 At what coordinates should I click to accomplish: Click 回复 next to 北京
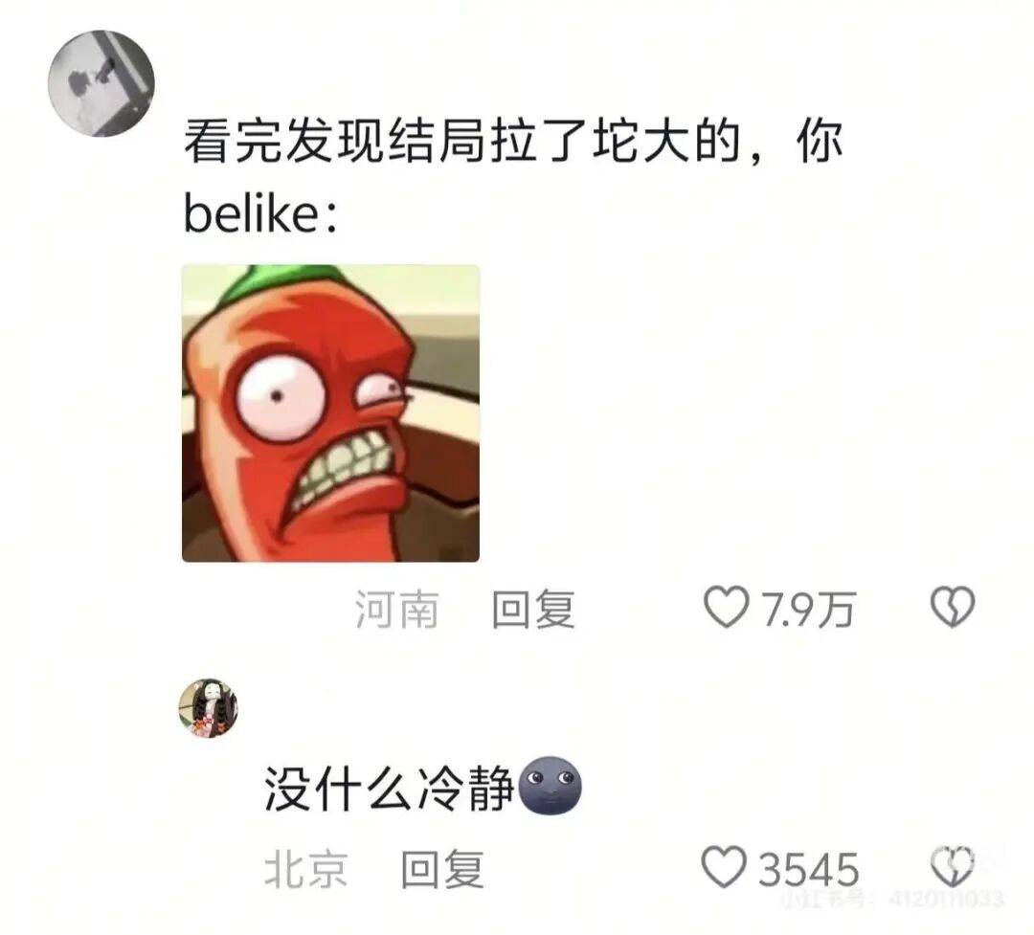pyautogui.click(x=442, y=868)
